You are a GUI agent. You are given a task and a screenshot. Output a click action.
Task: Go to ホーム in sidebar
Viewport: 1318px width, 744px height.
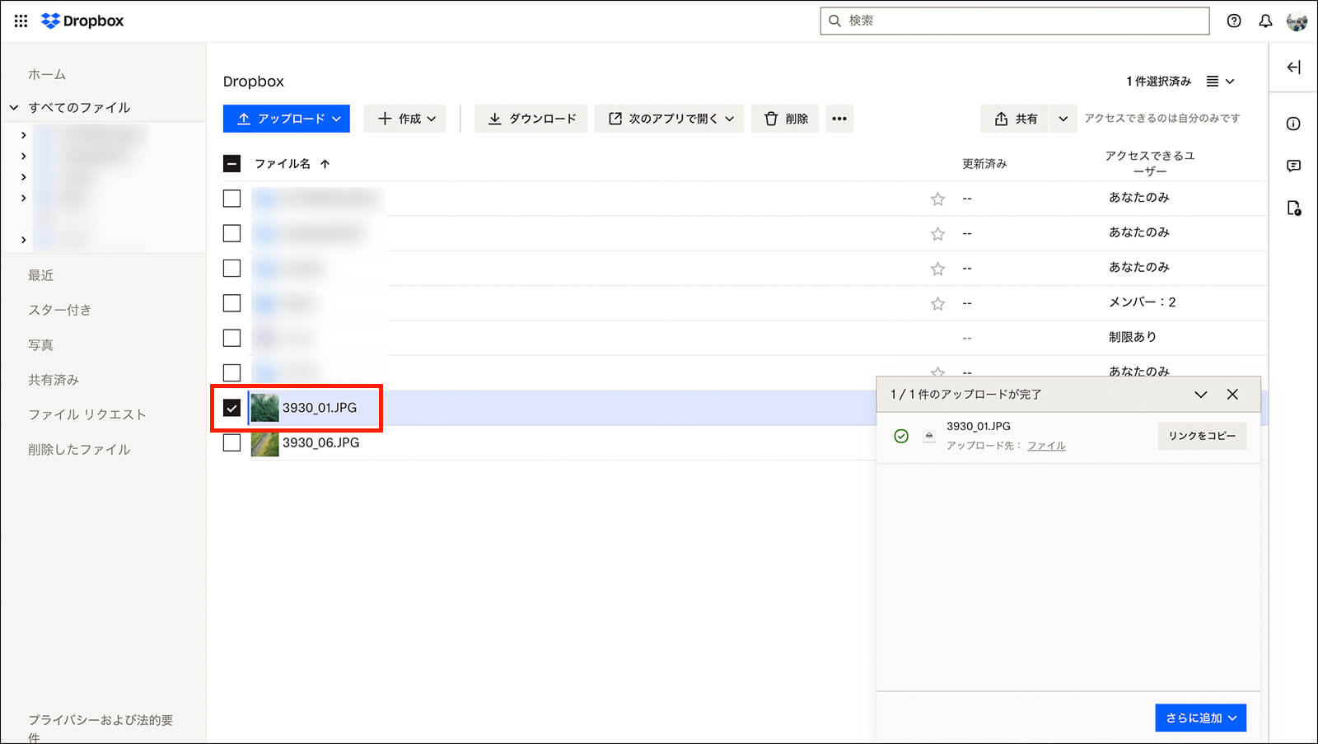click(47, 74)
